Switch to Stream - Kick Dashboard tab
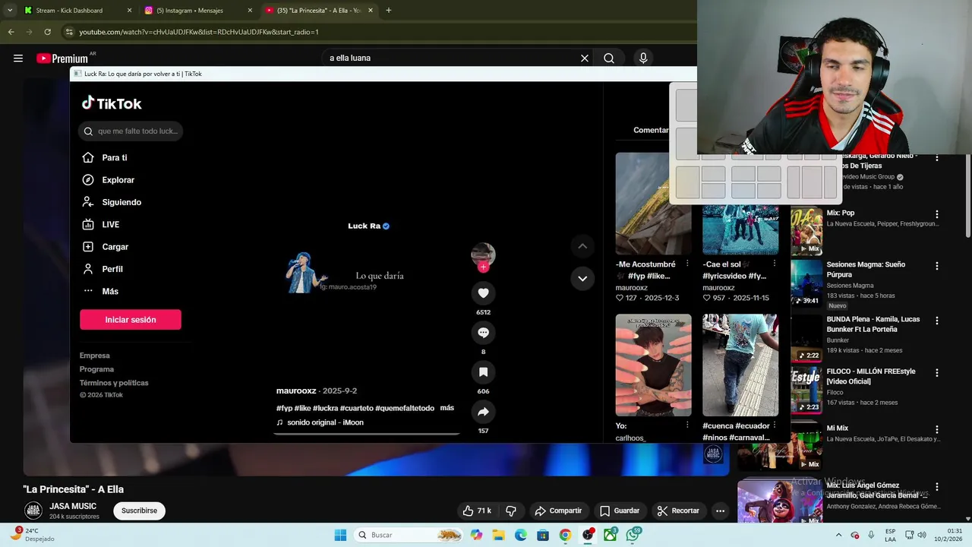The height and width of the screenshot is (547, 972). click(x=76, y=11)
